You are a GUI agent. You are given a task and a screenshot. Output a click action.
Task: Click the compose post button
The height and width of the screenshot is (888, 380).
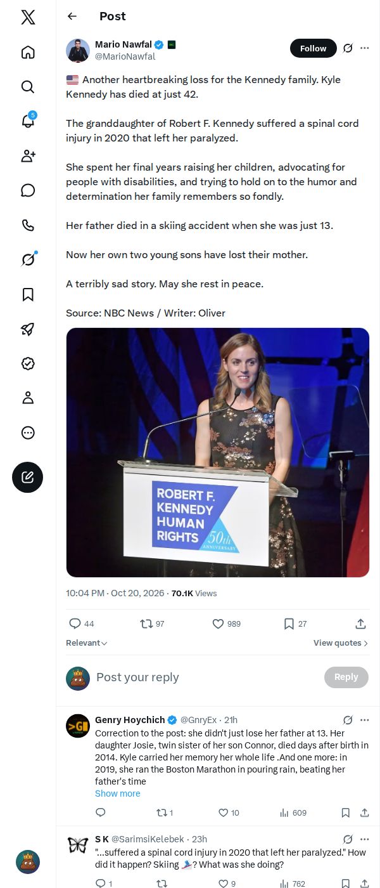click(x=27, y=477)
